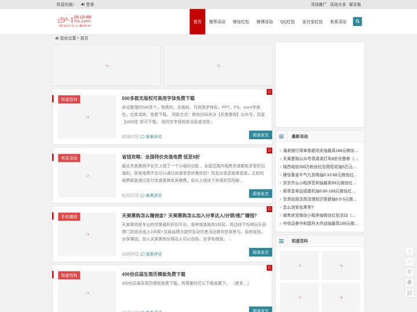Viewport: 417px width, 312px height.
Task: Open 浦发银行简单答题闯关 latest activity link
Action: [320, 151]
